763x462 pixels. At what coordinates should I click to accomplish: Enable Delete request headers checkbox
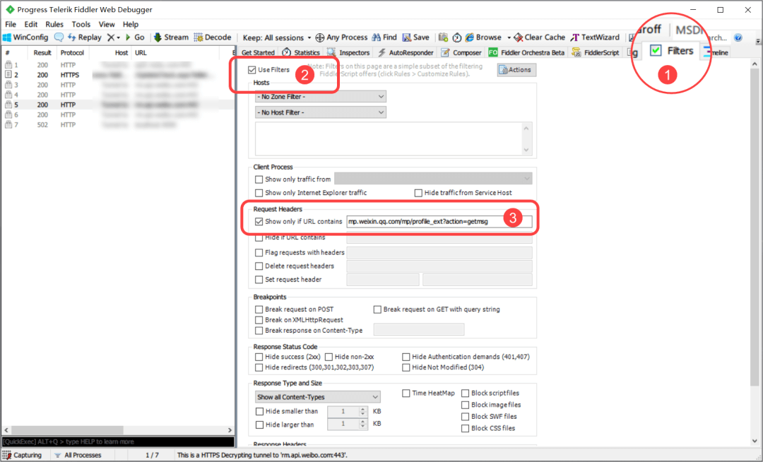tap(259, 266)
